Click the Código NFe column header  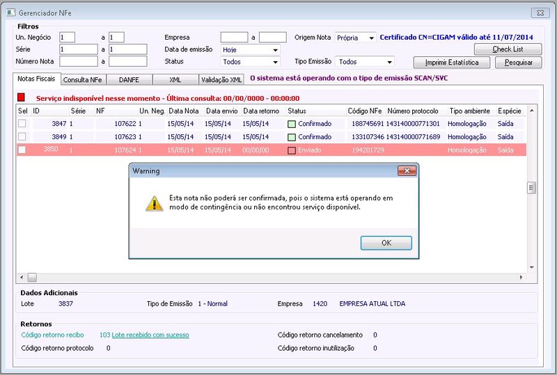point(365,111)
